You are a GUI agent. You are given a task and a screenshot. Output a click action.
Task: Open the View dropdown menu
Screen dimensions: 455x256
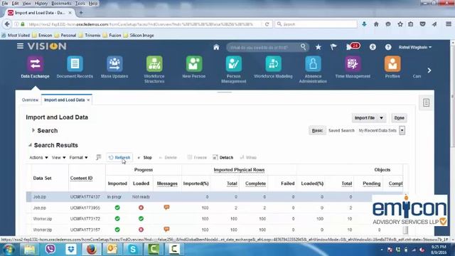(x=58, y=157)
